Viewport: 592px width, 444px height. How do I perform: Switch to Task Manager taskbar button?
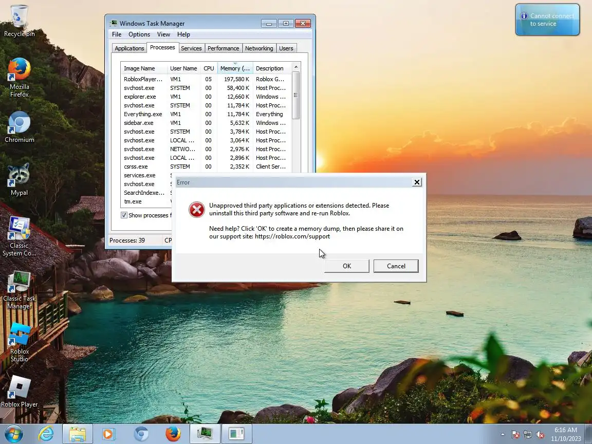point(205,434)
